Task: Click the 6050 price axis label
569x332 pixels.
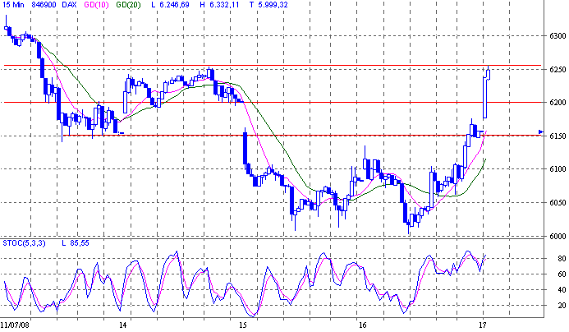Action: click(558, 203)
